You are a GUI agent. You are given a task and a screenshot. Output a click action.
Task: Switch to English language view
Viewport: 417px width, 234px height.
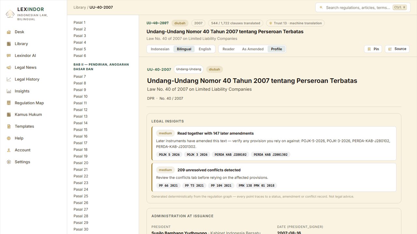(x=205, y=49)
